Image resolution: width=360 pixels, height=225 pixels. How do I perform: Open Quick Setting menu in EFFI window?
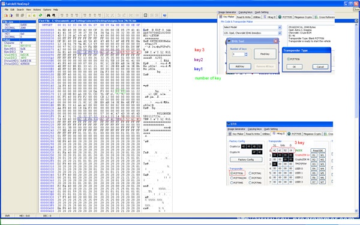click(271, 129)
